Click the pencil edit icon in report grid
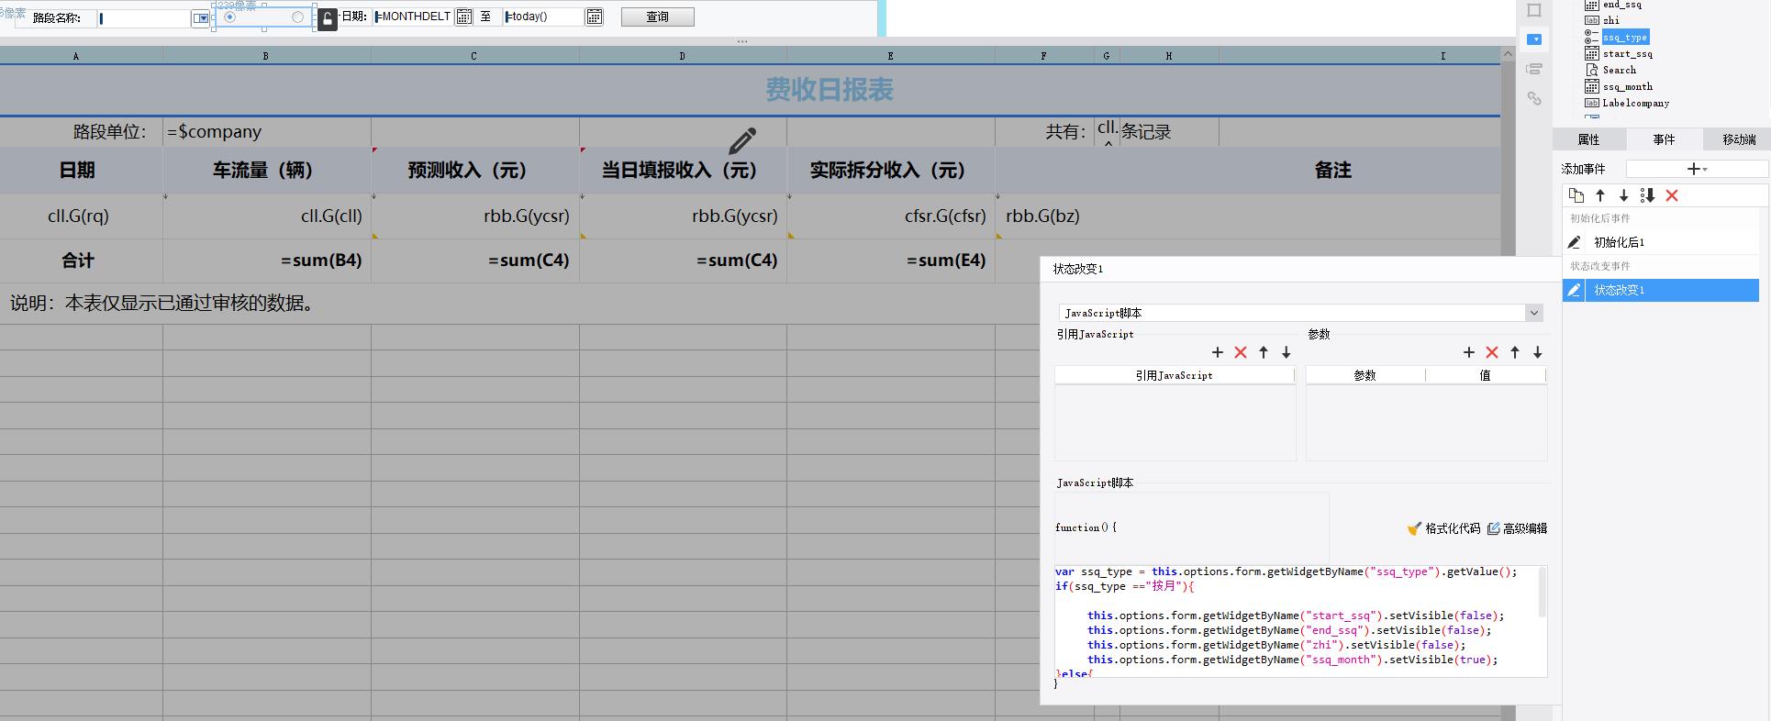The image size is (1771, 721). [x=742, y=140]
